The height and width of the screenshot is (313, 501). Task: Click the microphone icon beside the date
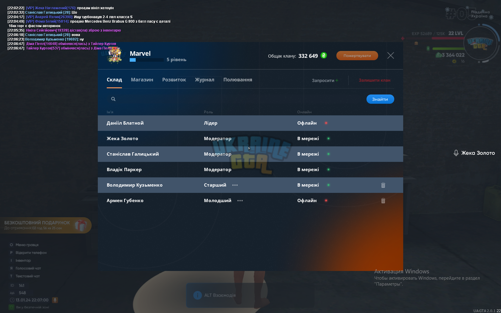tap(55, 300)
